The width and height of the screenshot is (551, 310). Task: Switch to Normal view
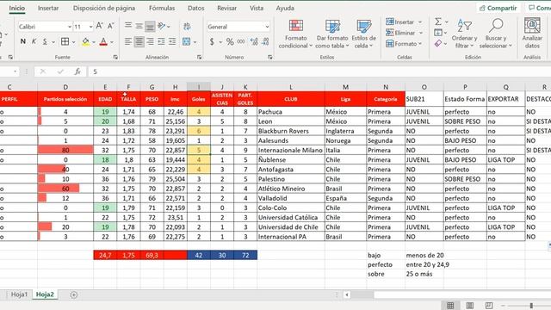pyautogui.click(x=450, y=306)
